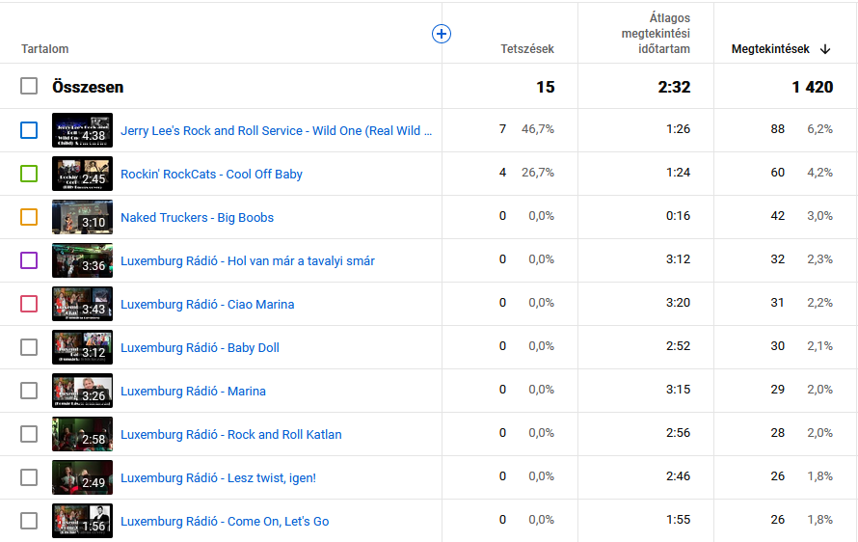
Task: Open Jerry Lee's Rock and Roll Service link
Action: [276, 131]
